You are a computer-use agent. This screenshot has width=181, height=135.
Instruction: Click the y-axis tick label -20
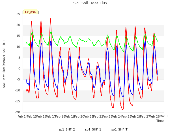tap(18, 112)
